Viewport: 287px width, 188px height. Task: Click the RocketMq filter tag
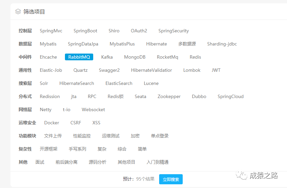[x=168, y=57]
